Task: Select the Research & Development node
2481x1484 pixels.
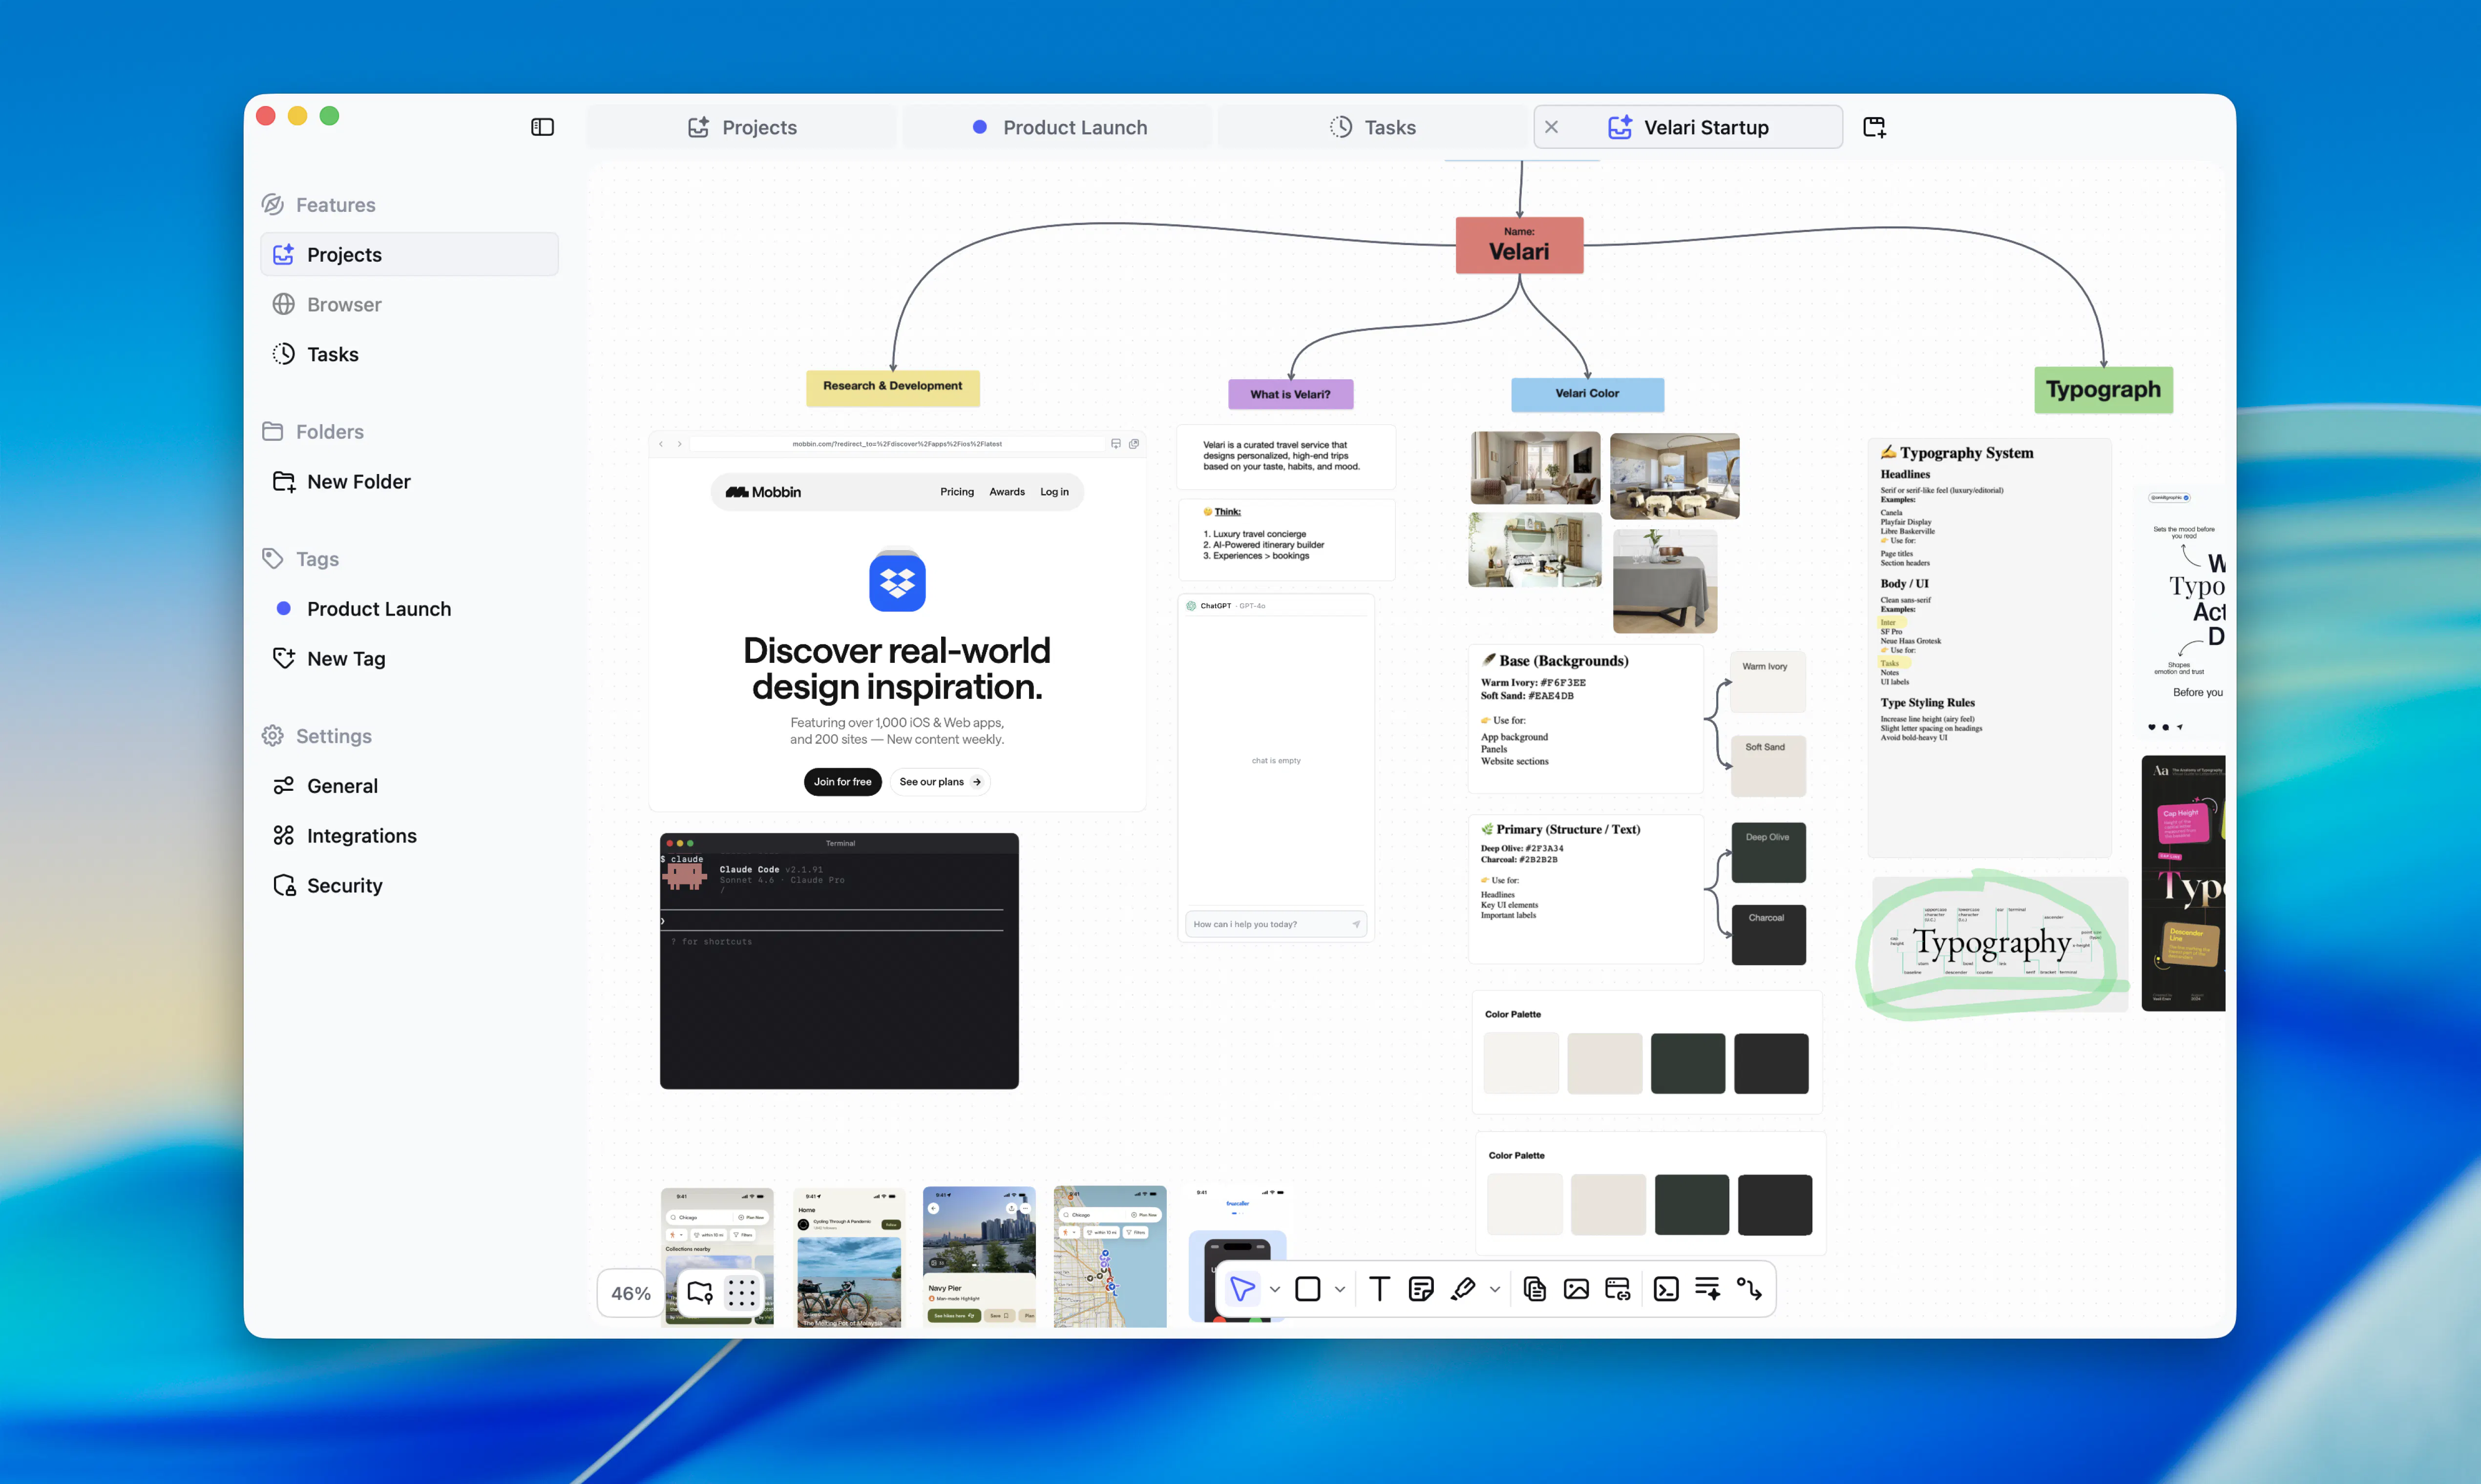Action: pos(892,387)
